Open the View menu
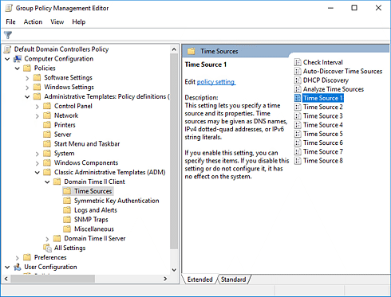Image resolution: width=391 pixels, height=297 pixels. click(57, 21)
